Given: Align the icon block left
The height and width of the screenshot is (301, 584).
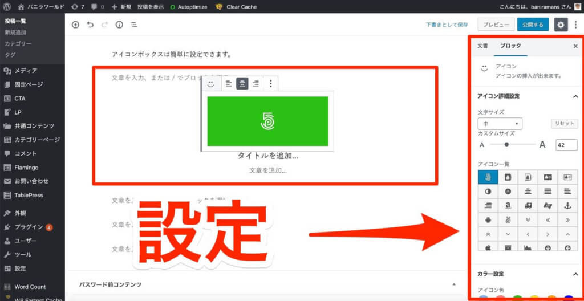Looking at the screenshot, I should tap(229, 84).
